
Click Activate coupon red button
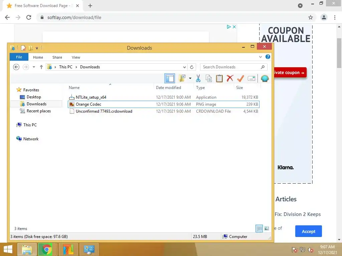tap(290, 72)
